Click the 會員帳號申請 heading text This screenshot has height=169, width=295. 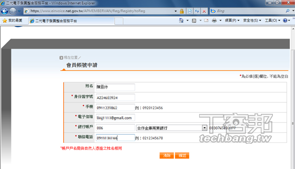[82, 65]
